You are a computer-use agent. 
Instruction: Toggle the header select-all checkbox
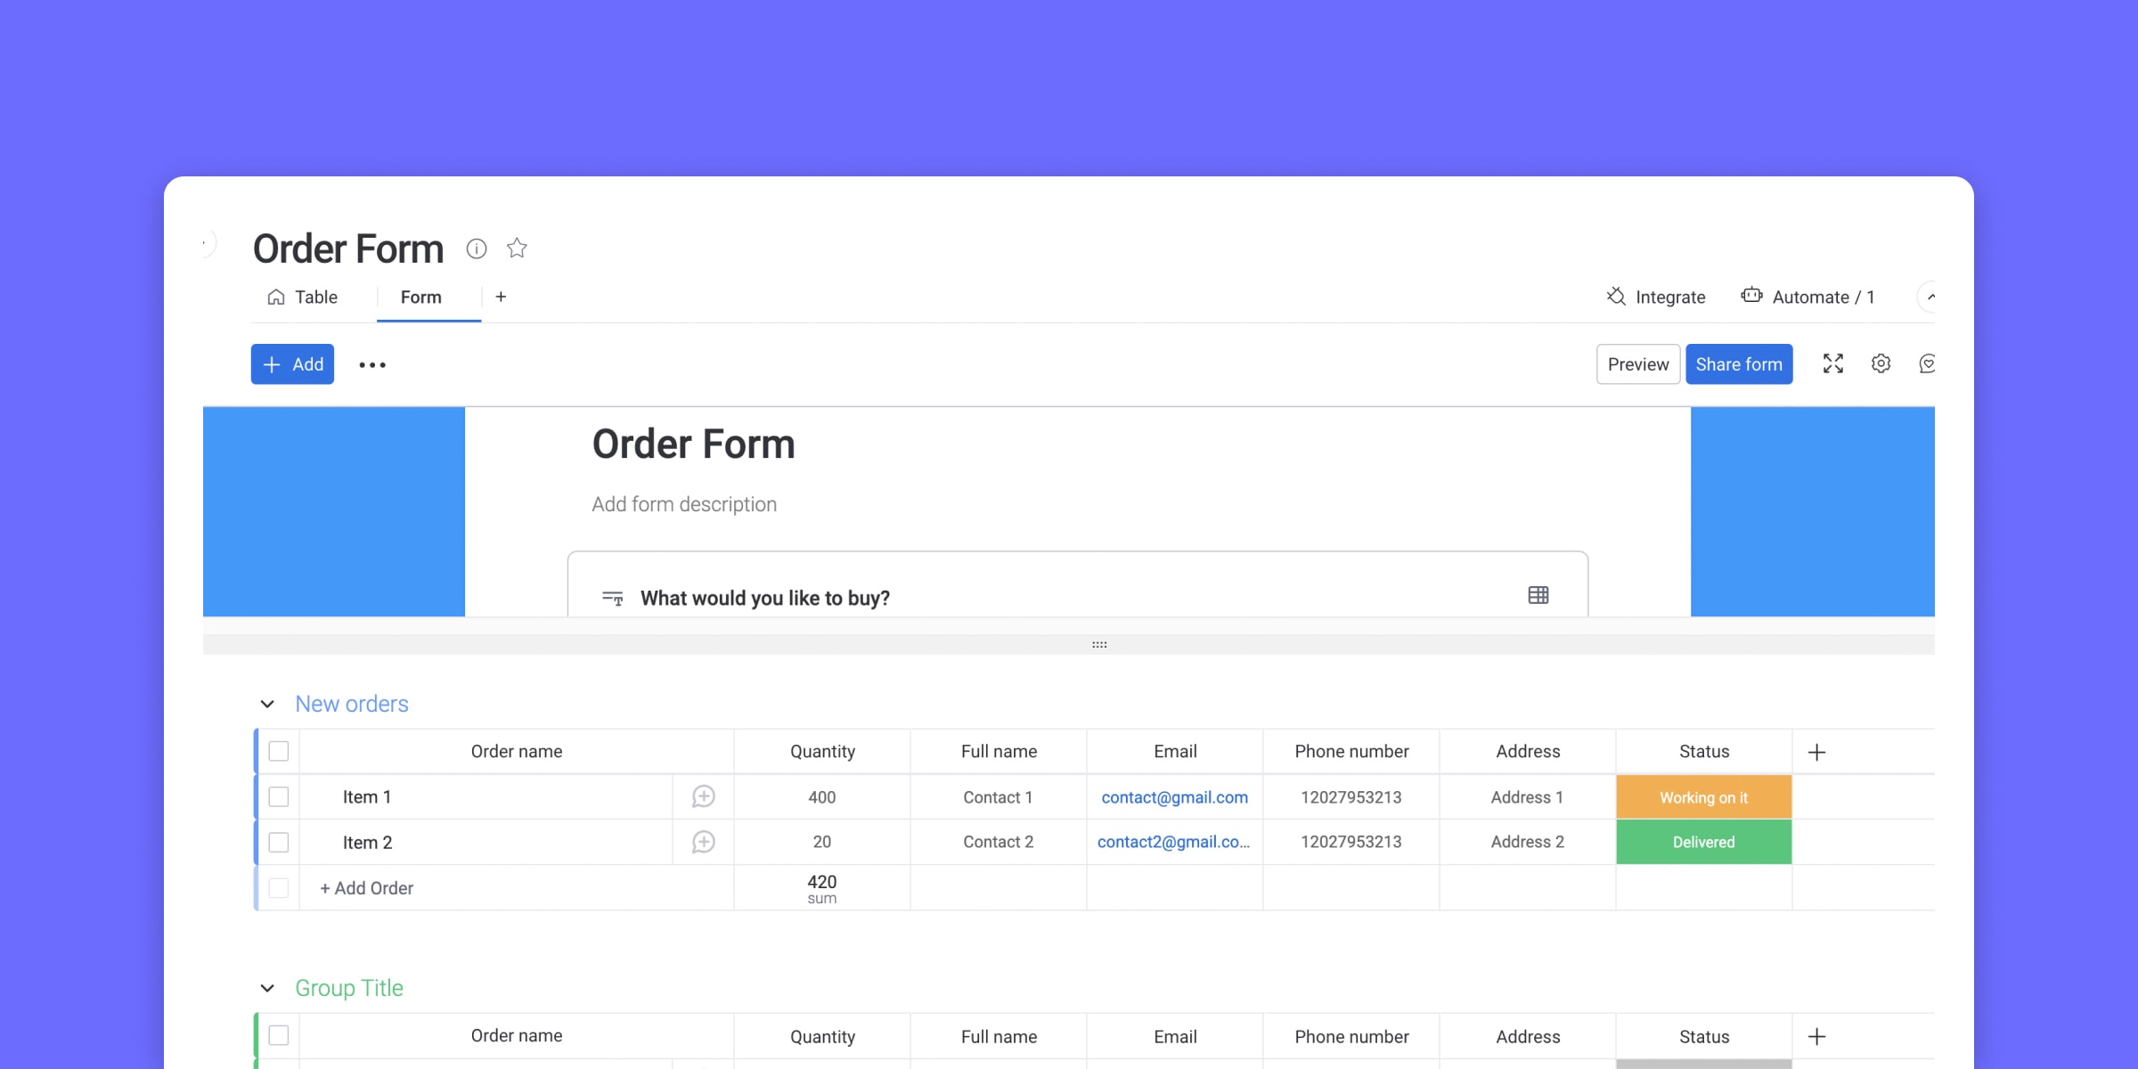(x=278, y=750)
